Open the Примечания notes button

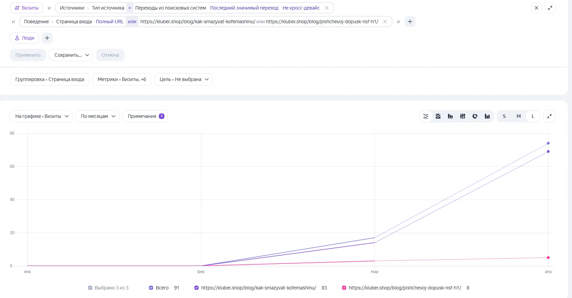point(145,116)
